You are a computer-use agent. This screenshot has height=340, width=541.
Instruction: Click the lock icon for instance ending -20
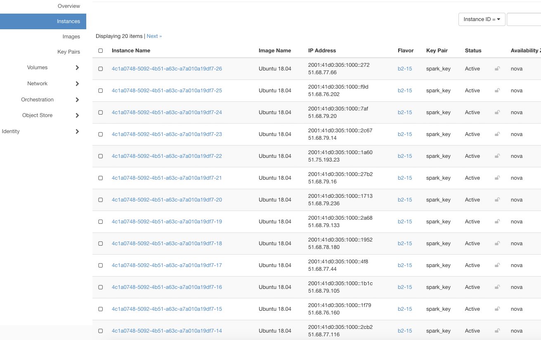click(x=497, y=200)
